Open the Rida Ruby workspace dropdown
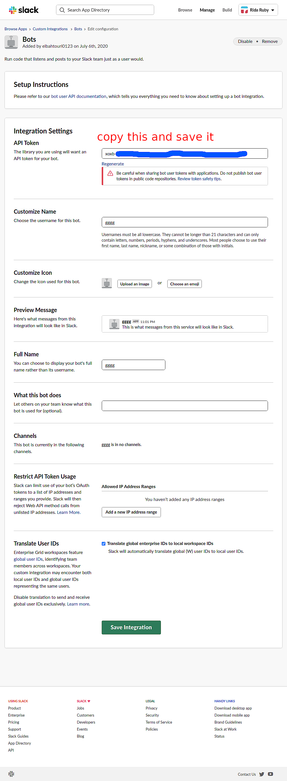Image resolution: width=287 pixels, height=781 pixels. (258, 10)
